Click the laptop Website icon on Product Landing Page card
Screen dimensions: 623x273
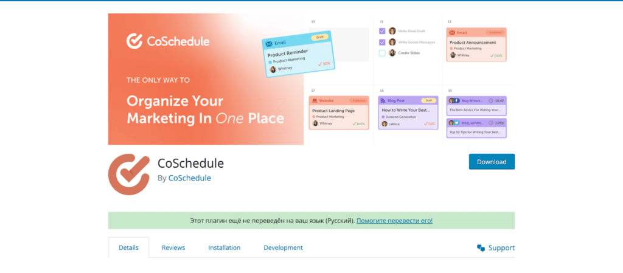coord(315,100)
